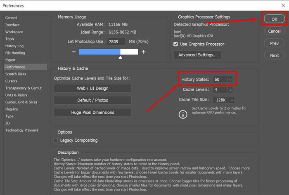Open Scratch Disks preferences
289x195 pixels.
(16, 74)
